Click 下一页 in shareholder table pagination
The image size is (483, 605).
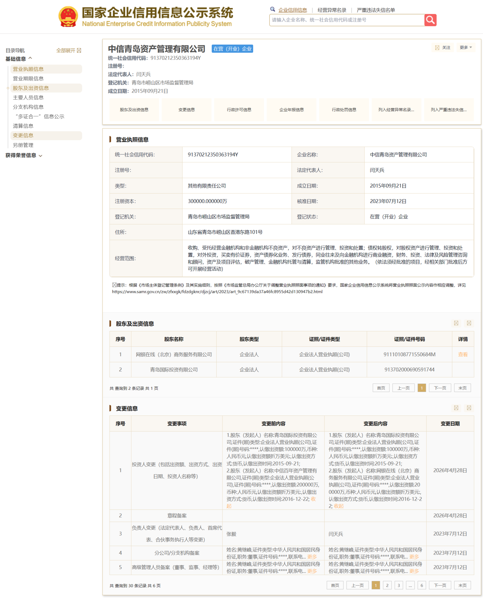point(440,388)
